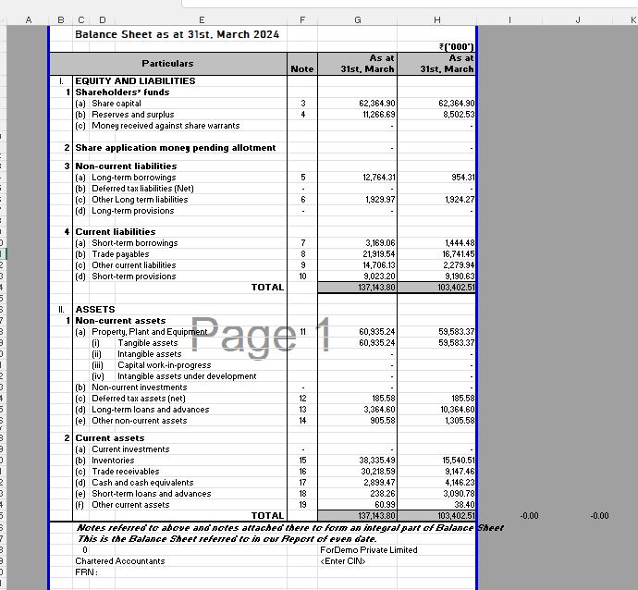Viewport: 638px width, 590px height.
Task: Click 'Other Long term liabilities' cell
Action: [x=140, y=200]
